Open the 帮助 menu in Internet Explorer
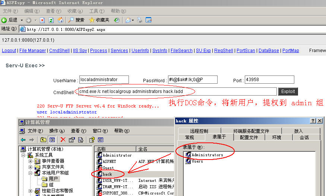Viewport: 326px width, 196px height. (118, 11)
